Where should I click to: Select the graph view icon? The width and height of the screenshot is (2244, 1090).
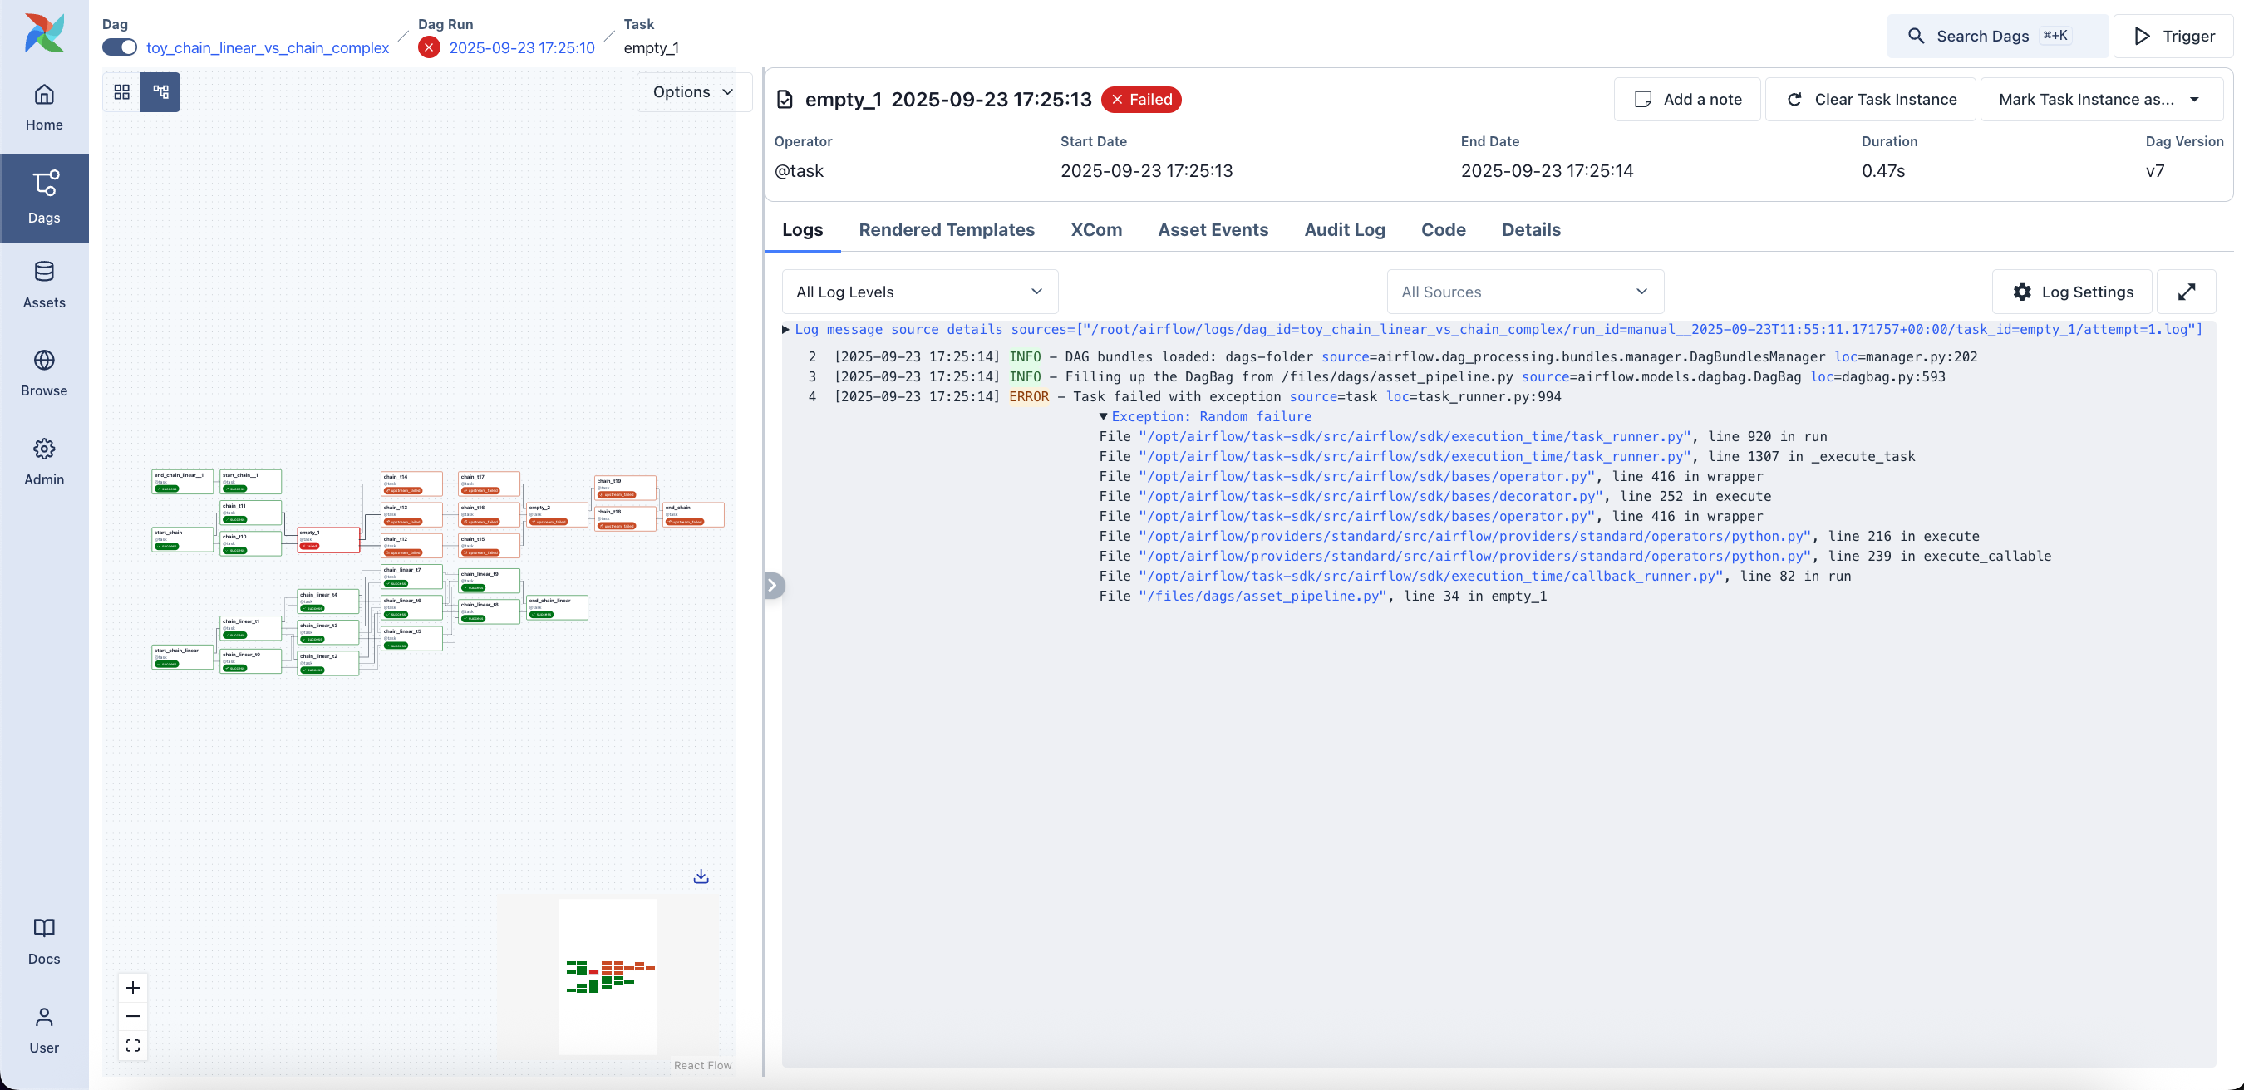pyautogui.click(x=160, y=91)
